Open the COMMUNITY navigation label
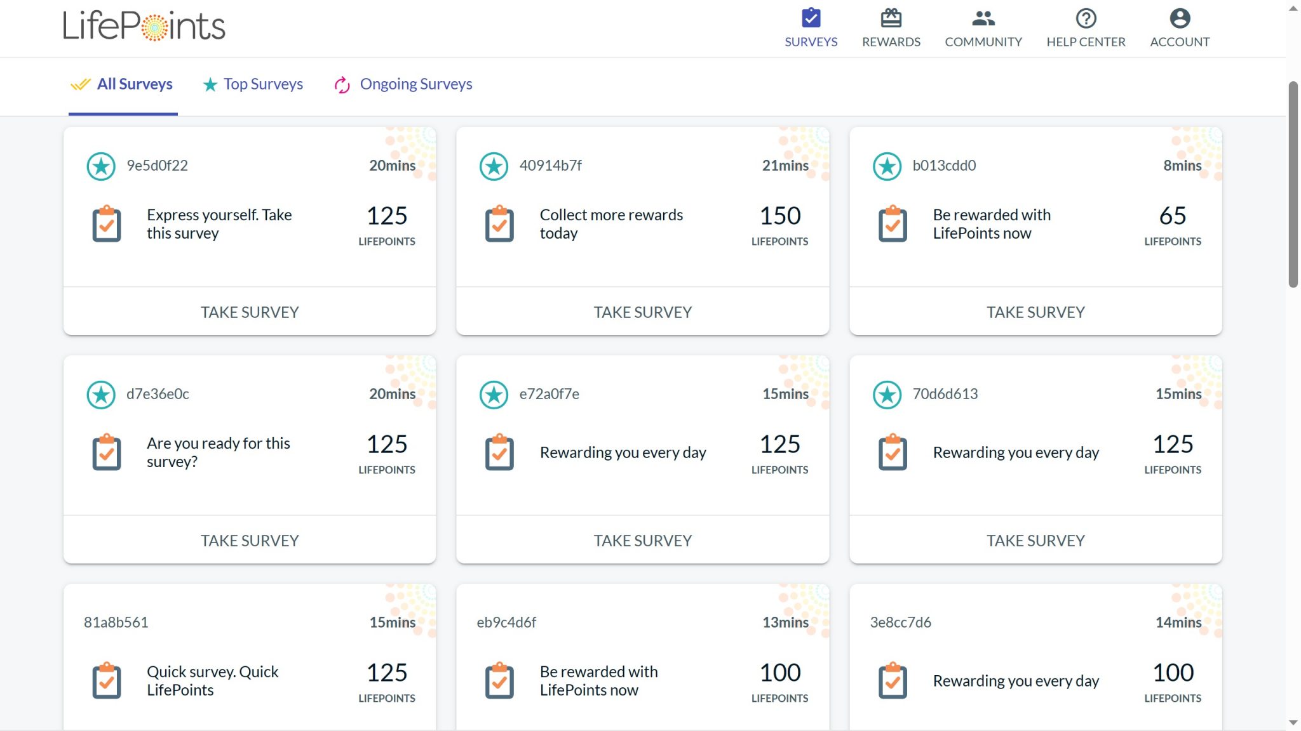The image size is (1301, 731). point(983,42)
